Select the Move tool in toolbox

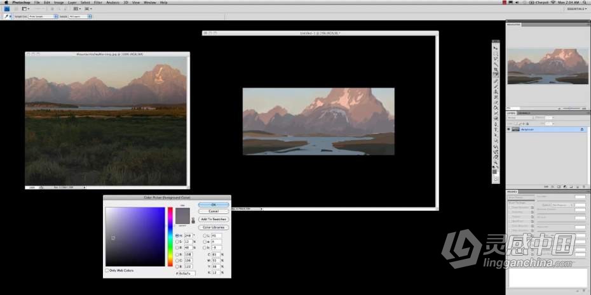(496, 48)
